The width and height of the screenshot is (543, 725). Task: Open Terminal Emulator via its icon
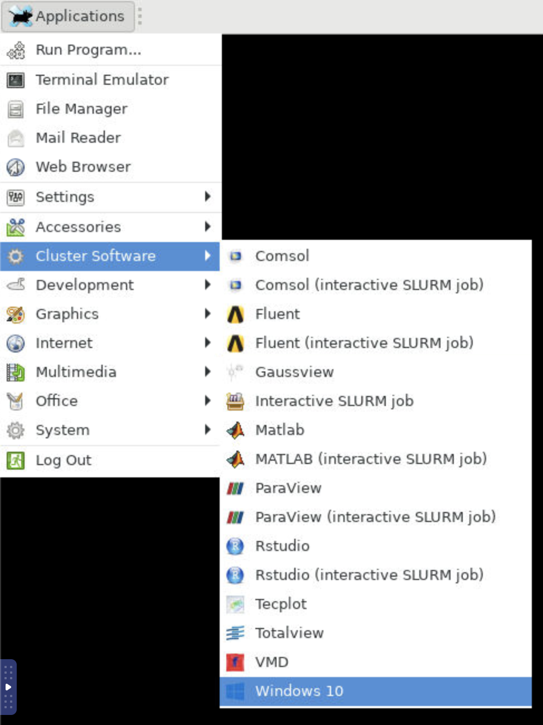[x=15, y=80]
